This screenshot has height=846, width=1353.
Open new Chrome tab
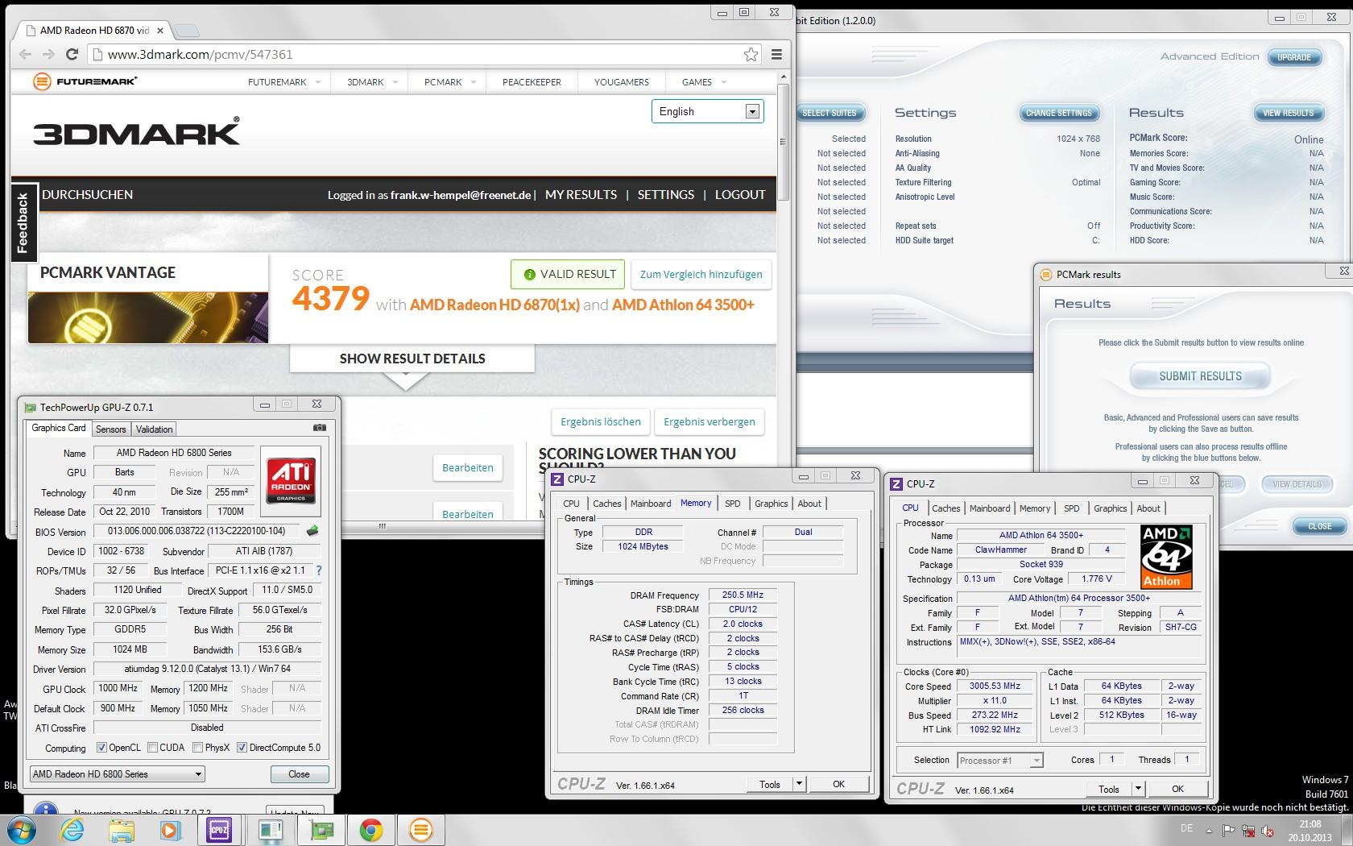tap(187, 31)
